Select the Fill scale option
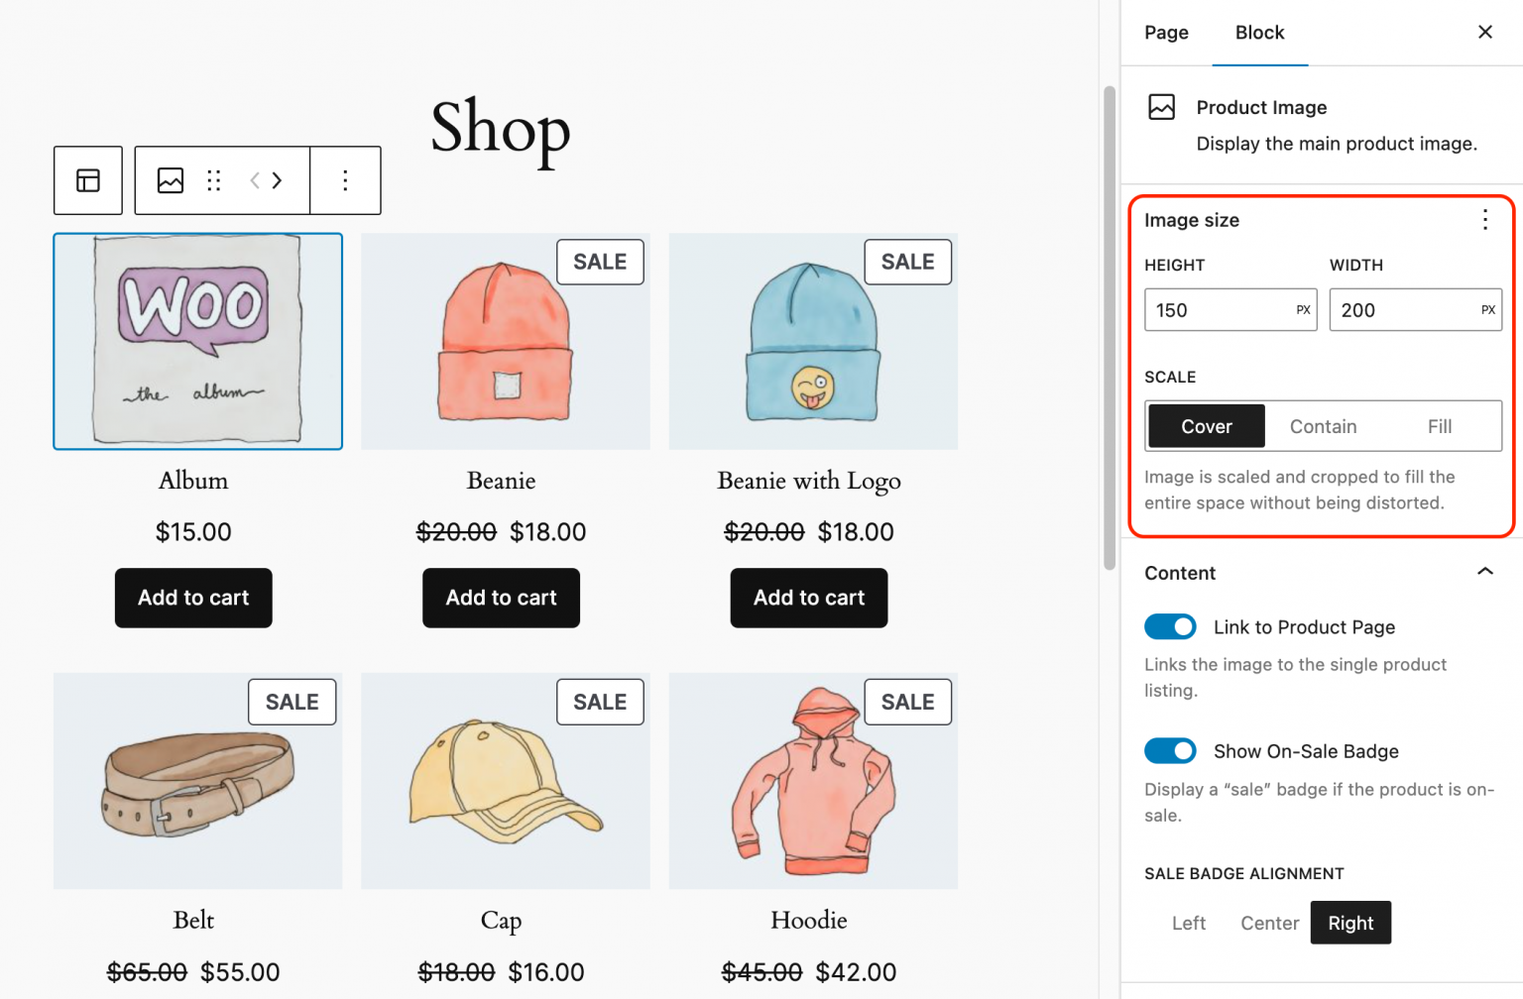1523x999 pixels. point(1440,425)
